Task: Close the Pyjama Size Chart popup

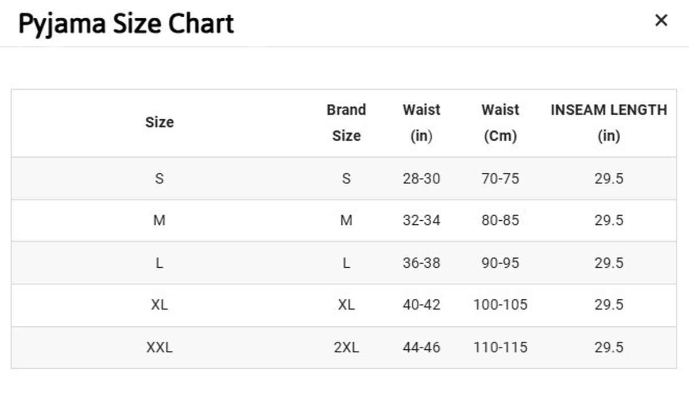Action: pos(661,21)
